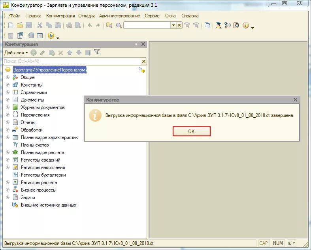Open the ru language dropdown in status bar

(x=291, y=243)
